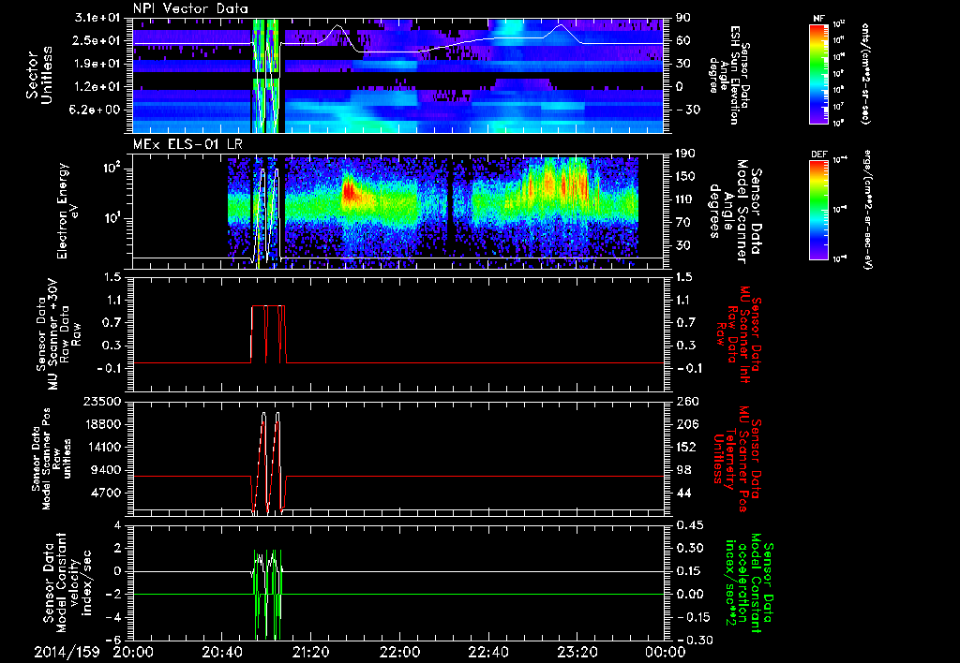Click the 23500 scanner position tick

point(102,401)
